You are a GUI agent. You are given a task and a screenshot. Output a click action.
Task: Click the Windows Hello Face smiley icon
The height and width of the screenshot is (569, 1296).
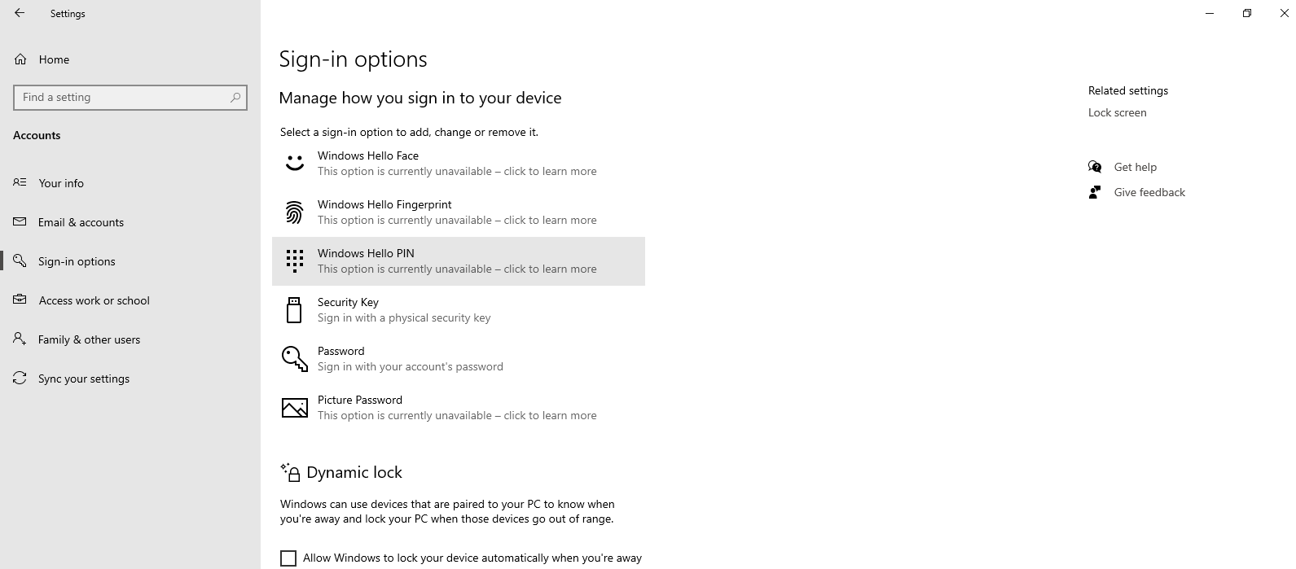294,163
